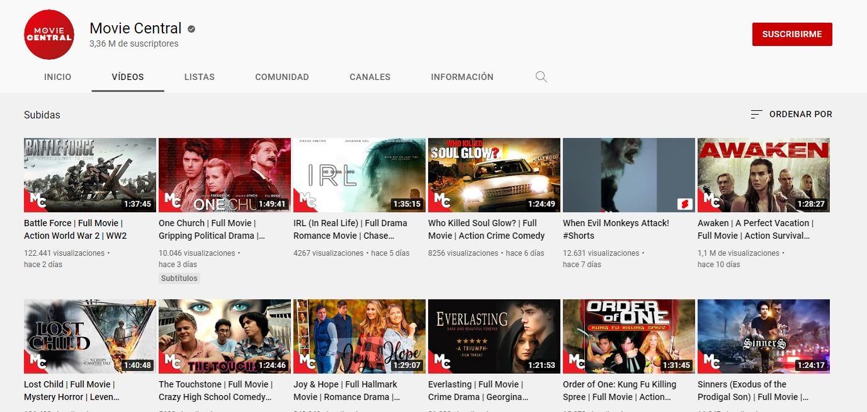Click the Movie Central channel avatar logo

[x=49, y=35]
